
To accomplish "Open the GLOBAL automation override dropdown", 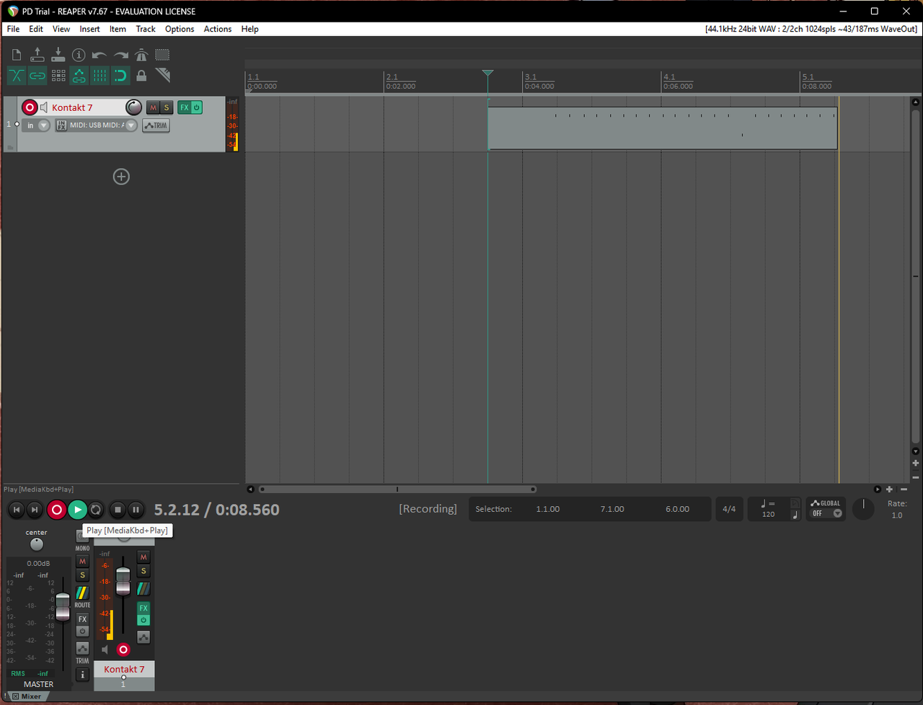I will pyautogui.click(x=837, y=513).
